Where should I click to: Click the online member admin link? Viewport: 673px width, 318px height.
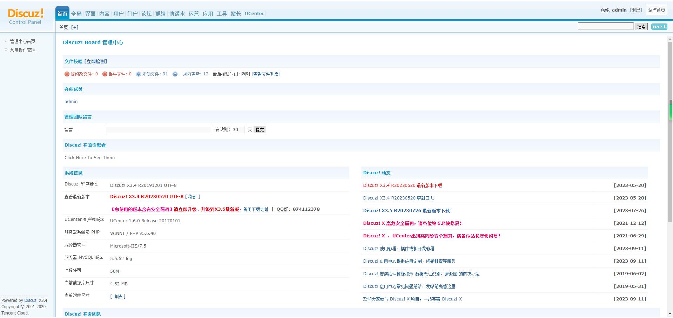[x=71, y=102]
